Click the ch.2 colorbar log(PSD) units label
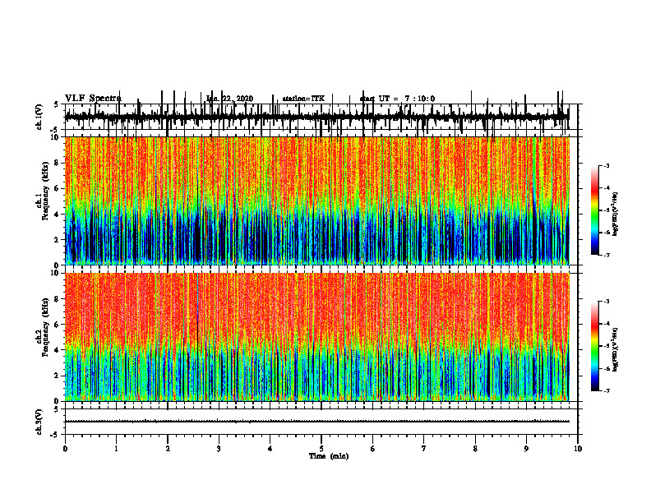 (616, 349)
